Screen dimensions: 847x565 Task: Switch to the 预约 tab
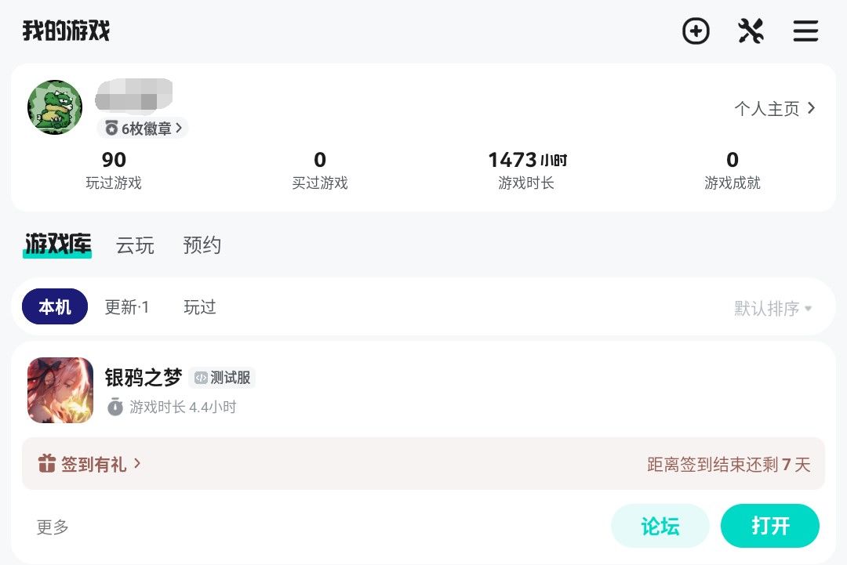[202, 245]
